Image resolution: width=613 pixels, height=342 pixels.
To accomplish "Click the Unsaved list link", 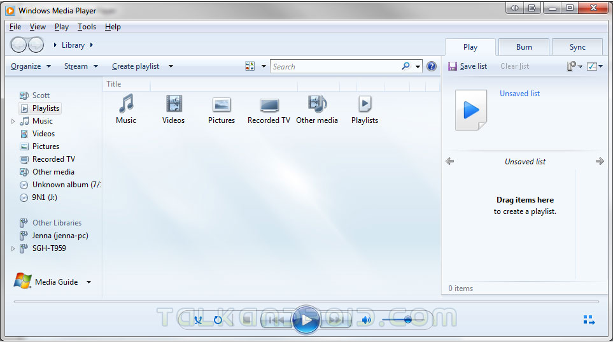I will pos(519,94).
